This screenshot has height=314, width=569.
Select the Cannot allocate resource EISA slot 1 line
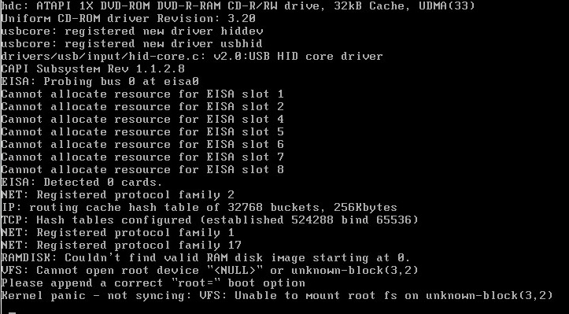142,94
